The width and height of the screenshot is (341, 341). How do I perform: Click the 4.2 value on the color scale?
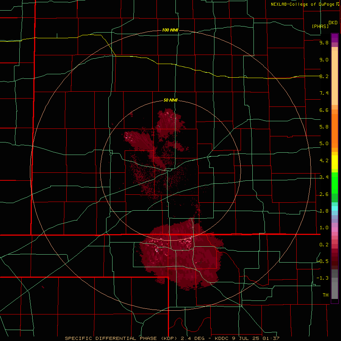pyautogui.click(x=324, y=161)
